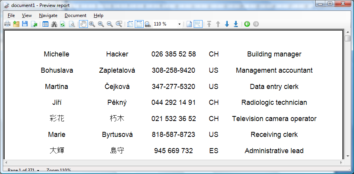Click the Export document icon
The image size is (354, 174).
click(34, 24)
